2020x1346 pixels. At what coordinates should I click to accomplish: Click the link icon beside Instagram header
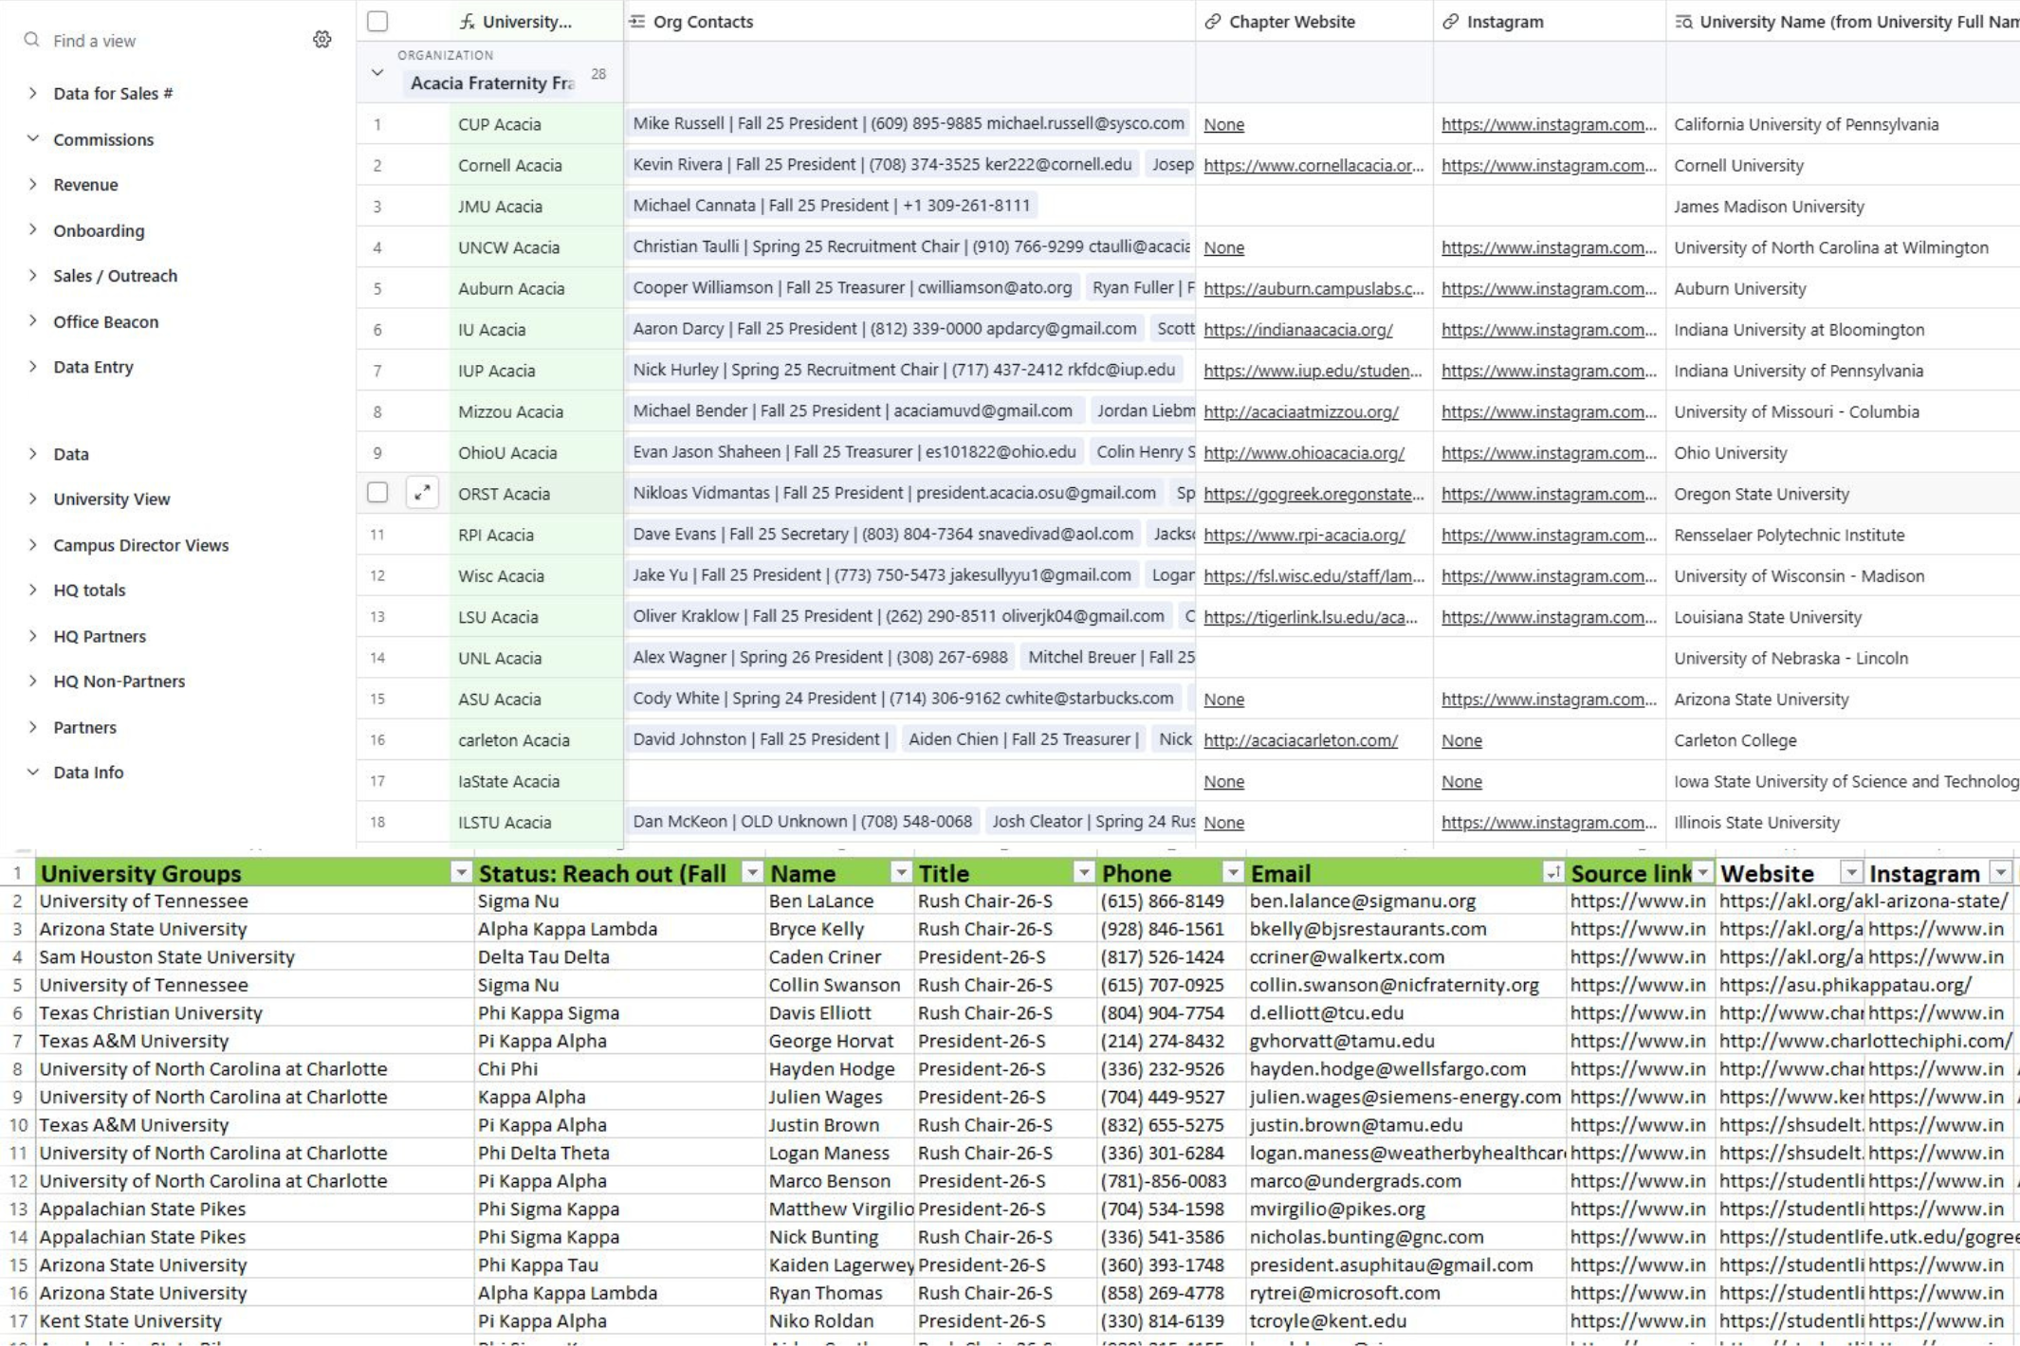[1451, 22]
